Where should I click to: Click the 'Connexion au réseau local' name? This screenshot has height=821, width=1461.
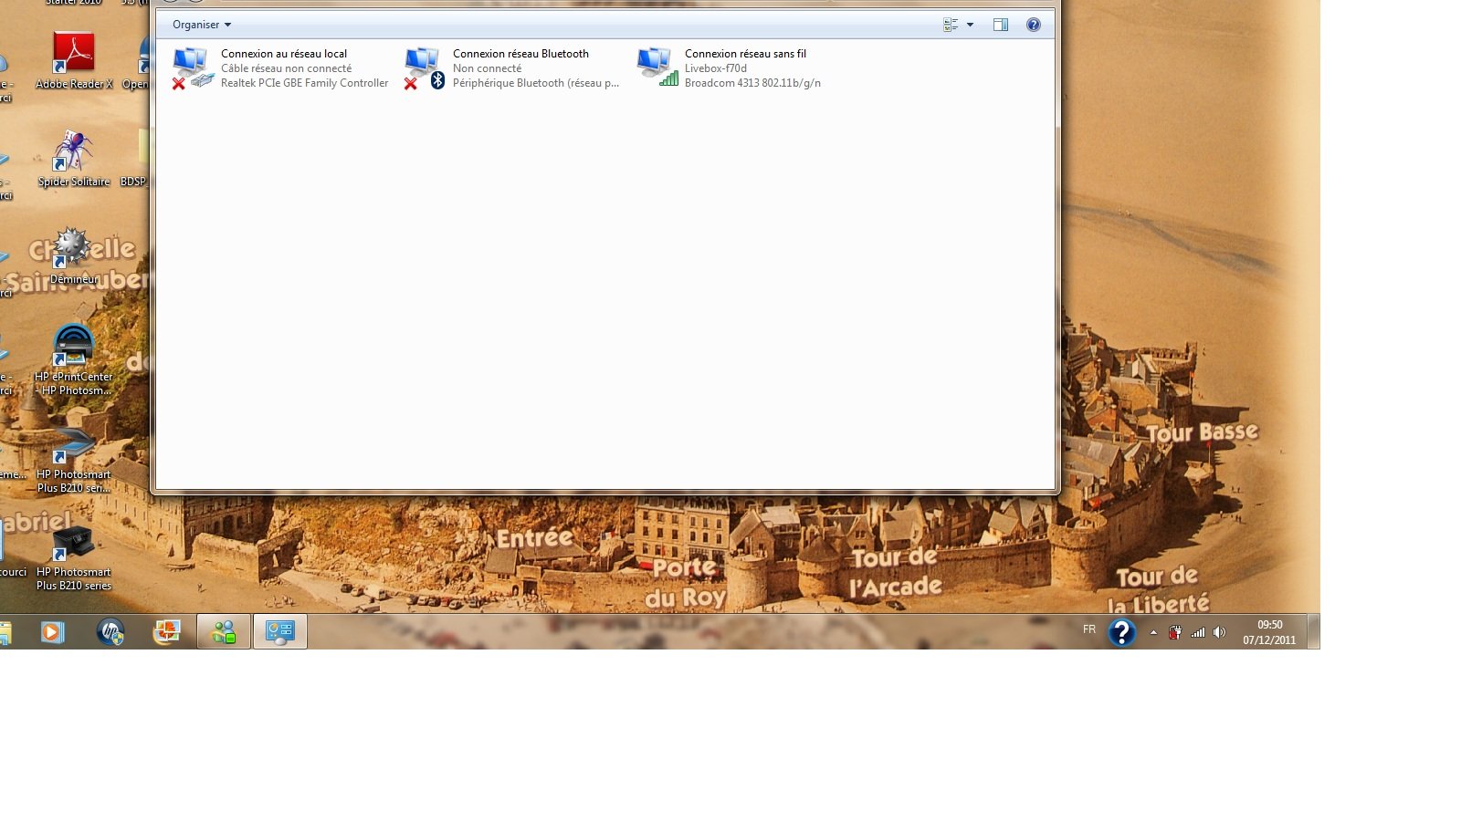coord(284,54)
